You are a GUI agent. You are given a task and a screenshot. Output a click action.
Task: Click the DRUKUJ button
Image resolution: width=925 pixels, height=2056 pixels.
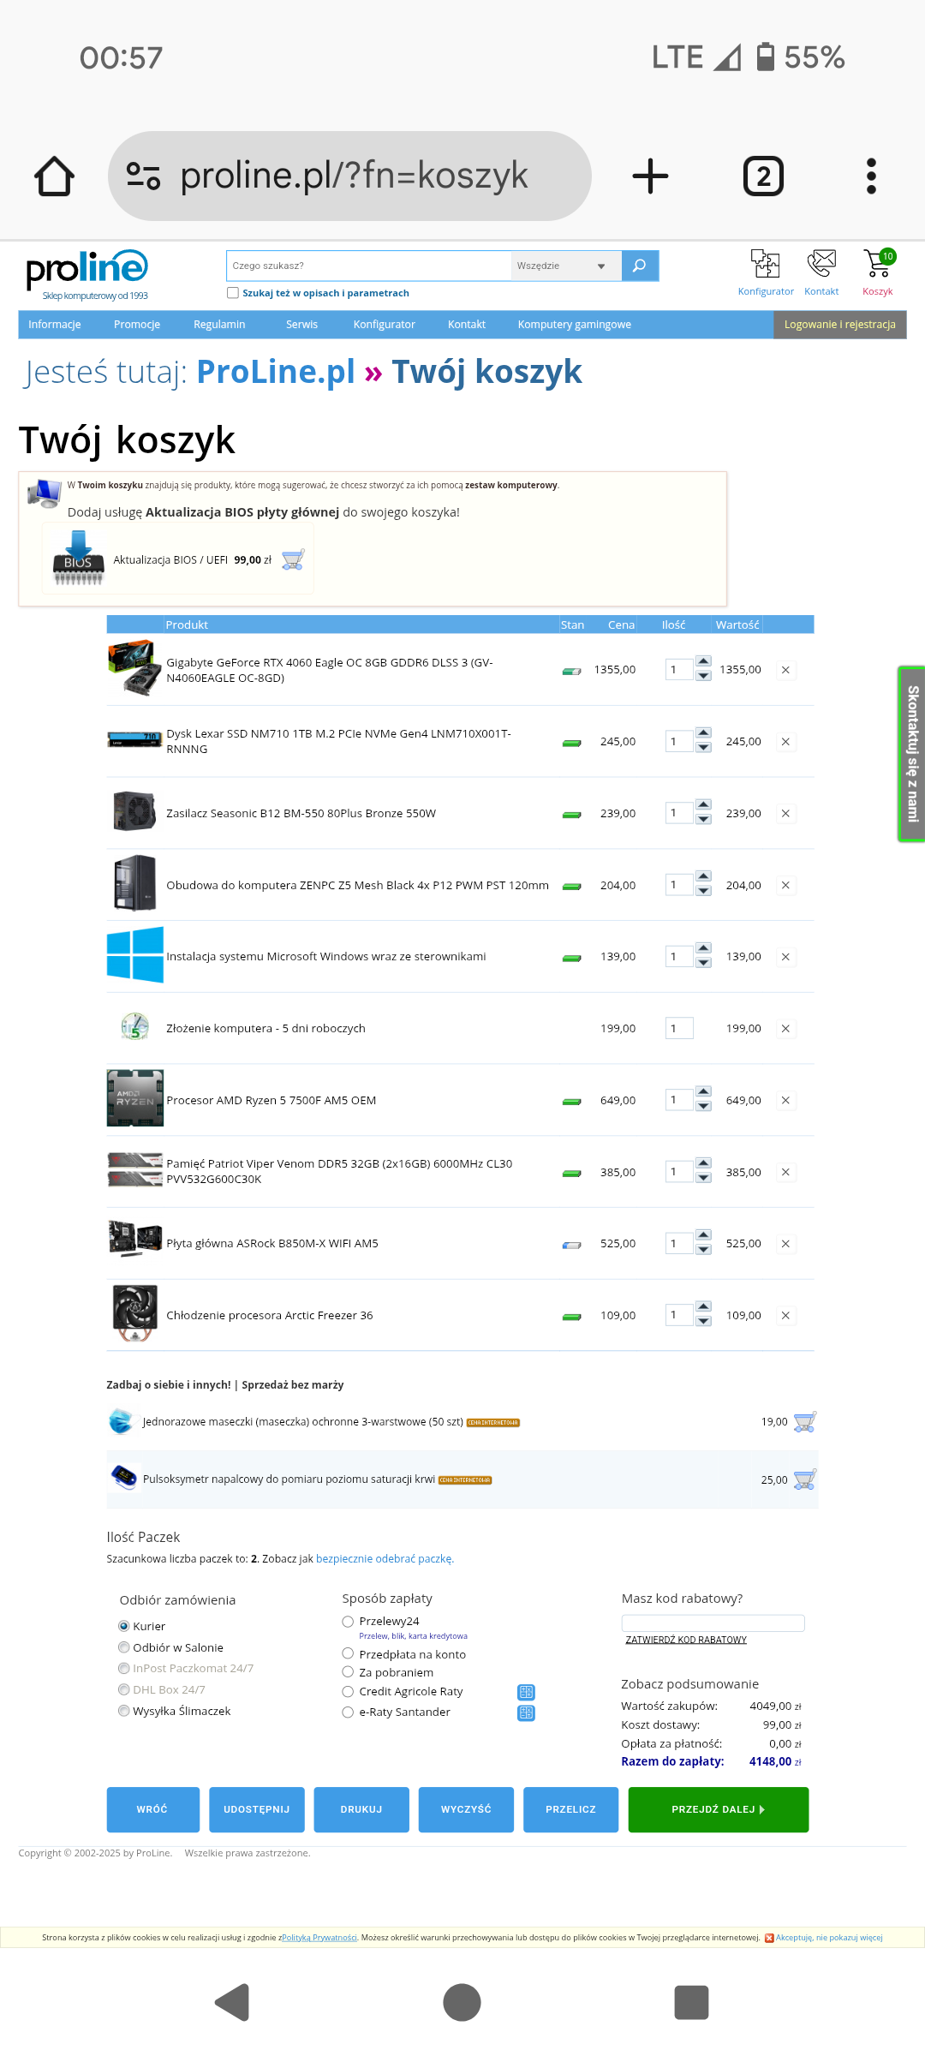[361, 1809]
